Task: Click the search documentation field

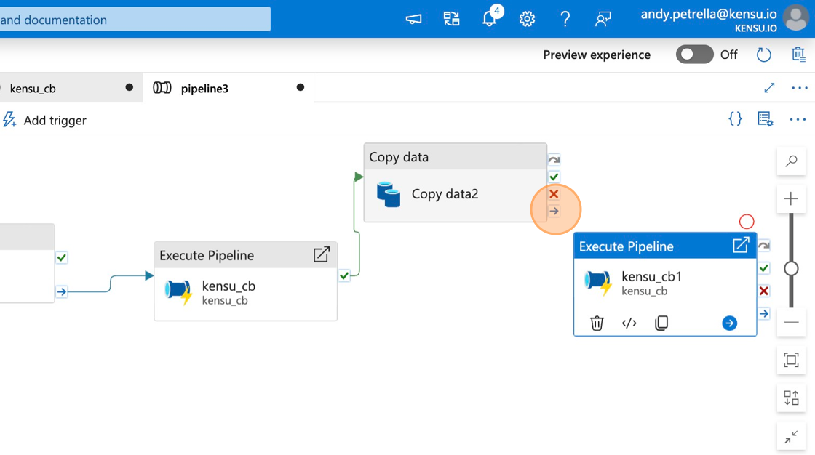Action: pos(135,19)
